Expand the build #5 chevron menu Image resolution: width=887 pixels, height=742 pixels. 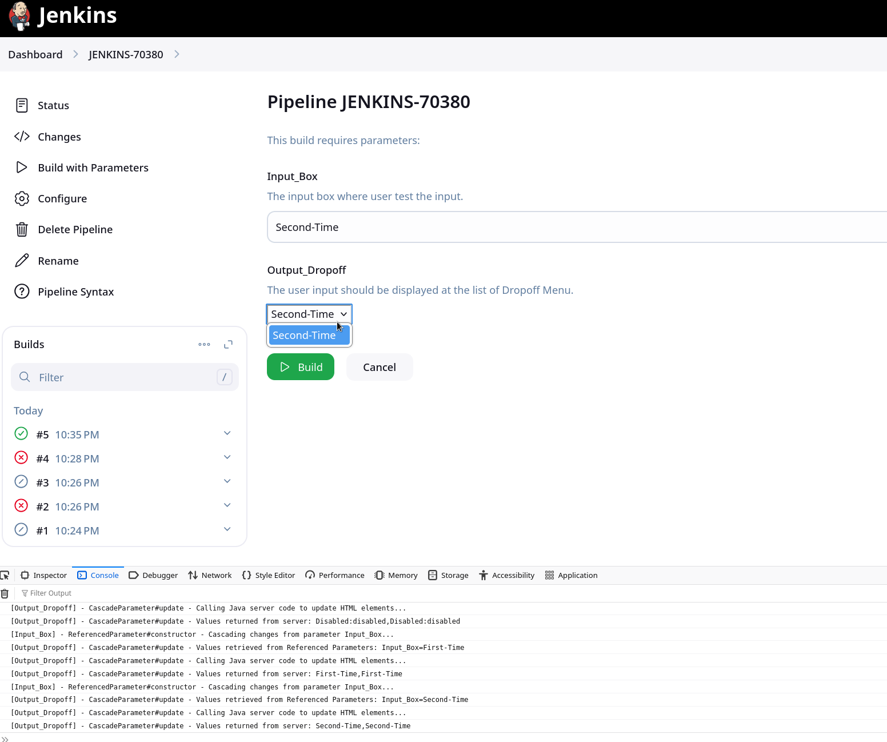pos(227,433)
